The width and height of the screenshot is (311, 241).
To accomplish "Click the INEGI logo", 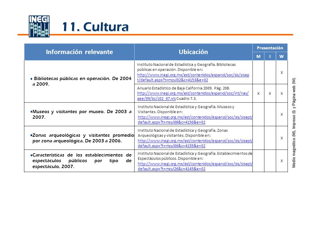I will 39,26.
